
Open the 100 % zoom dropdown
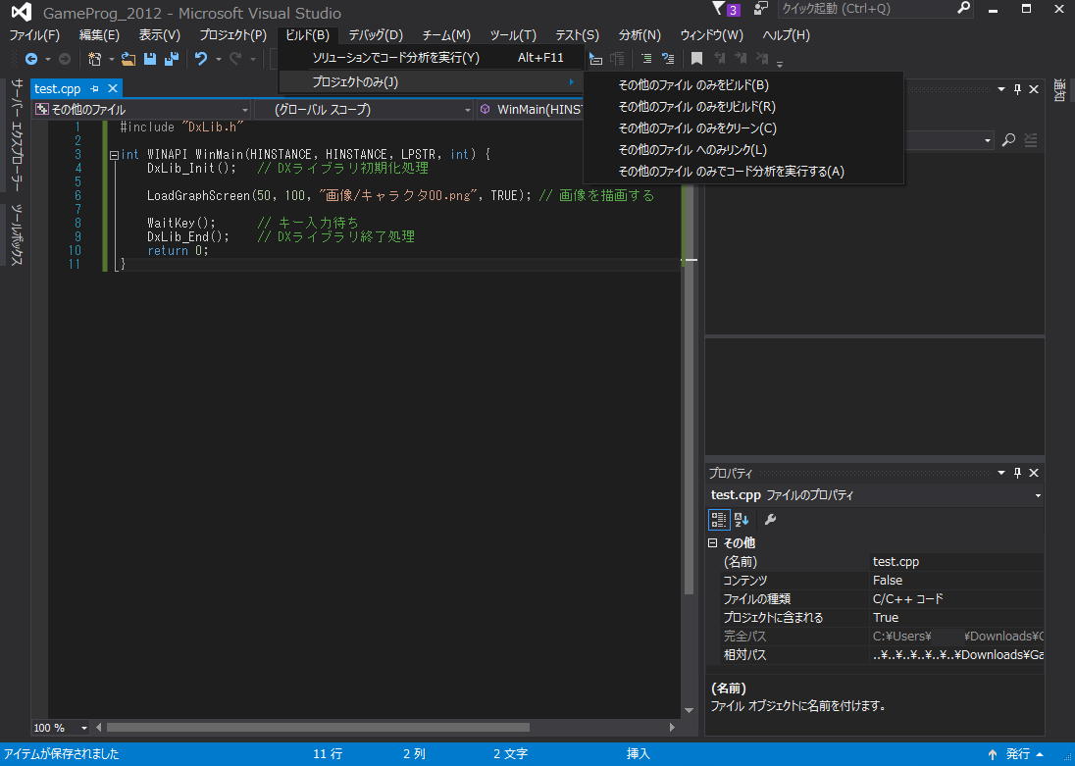click(84, 728)
